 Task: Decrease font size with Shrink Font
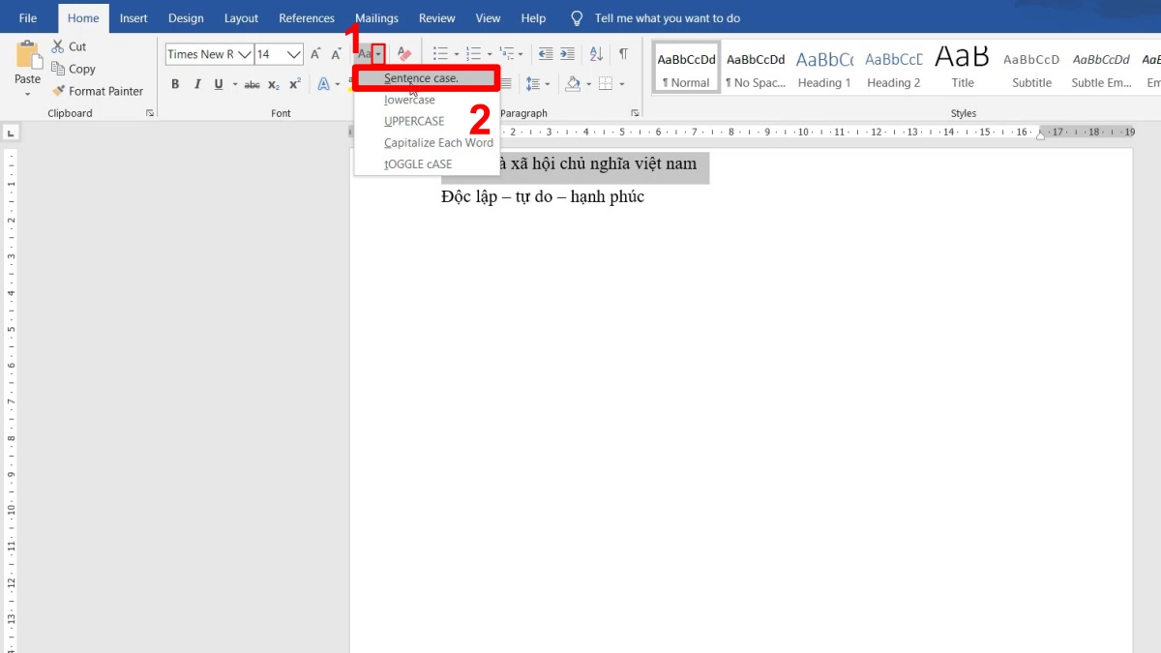coord(336,54)
